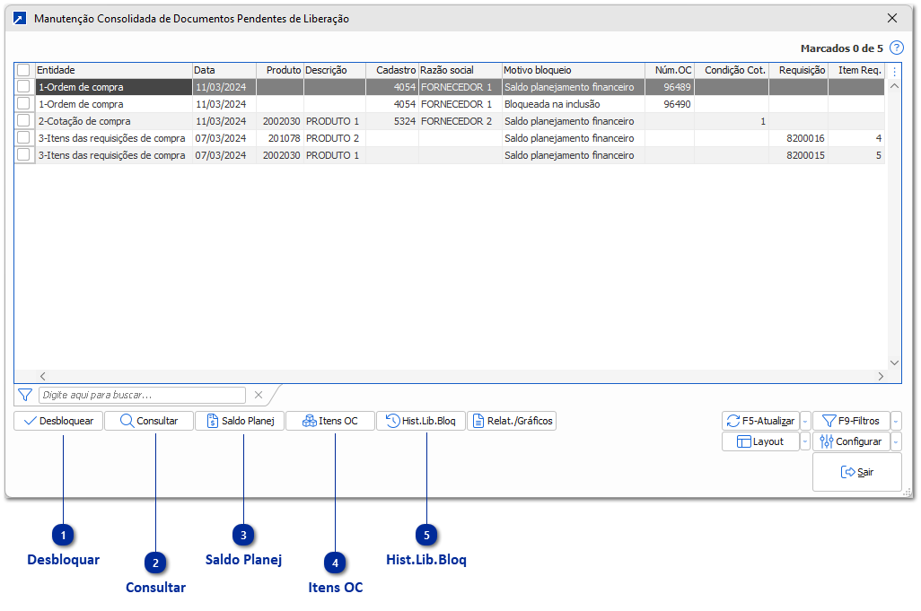This screenshot has width=921, height=611.
Task: Expand the F5-Atualizar dropdown arrow
Action: (805, 421)
